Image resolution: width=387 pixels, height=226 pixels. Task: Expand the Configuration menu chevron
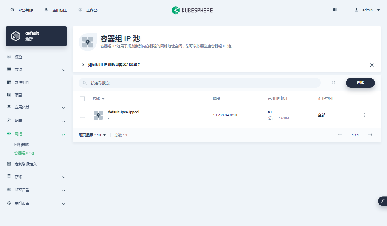(x=63, y=122)
